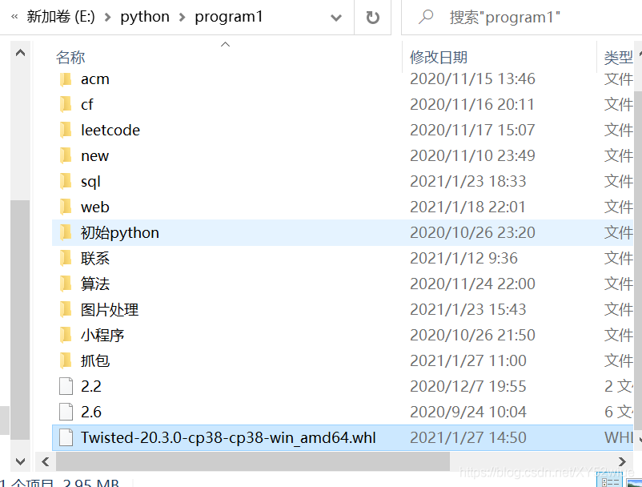Viewport: 642px width, 487px height.
Task: Click date 2020/11/16 20:11
Action: [x=472, y=104]
